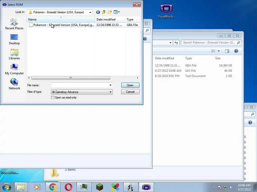
Task: Launch Opera browser from the taskbar
Action: 68,187
